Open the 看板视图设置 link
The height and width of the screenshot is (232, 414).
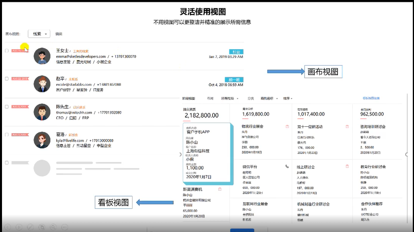pyautogui.click(x=371, y=98)
